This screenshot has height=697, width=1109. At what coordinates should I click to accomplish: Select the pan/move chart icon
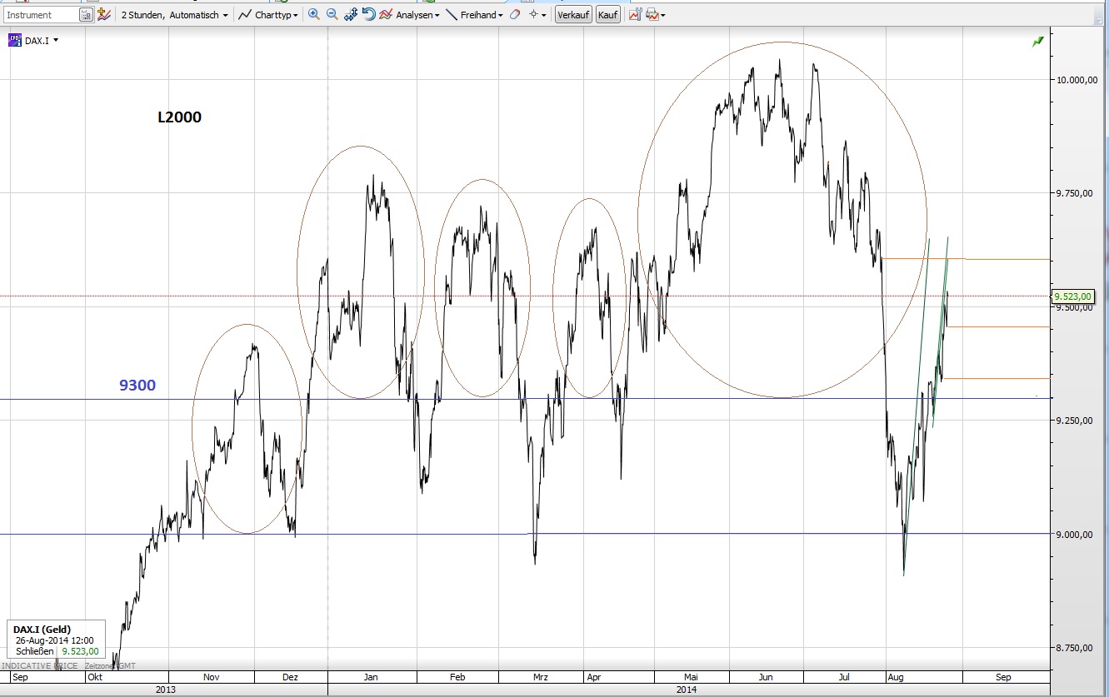coord(348,14)
